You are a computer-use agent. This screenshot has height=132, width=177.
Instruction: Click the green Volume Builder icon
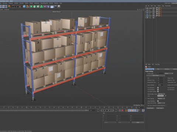[x=42, y=6]
